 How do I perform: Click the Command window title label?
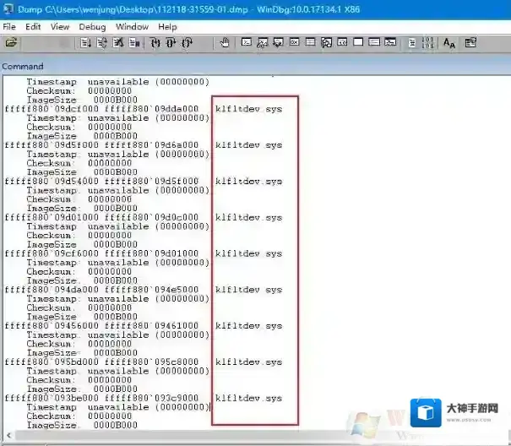point(23,66)
